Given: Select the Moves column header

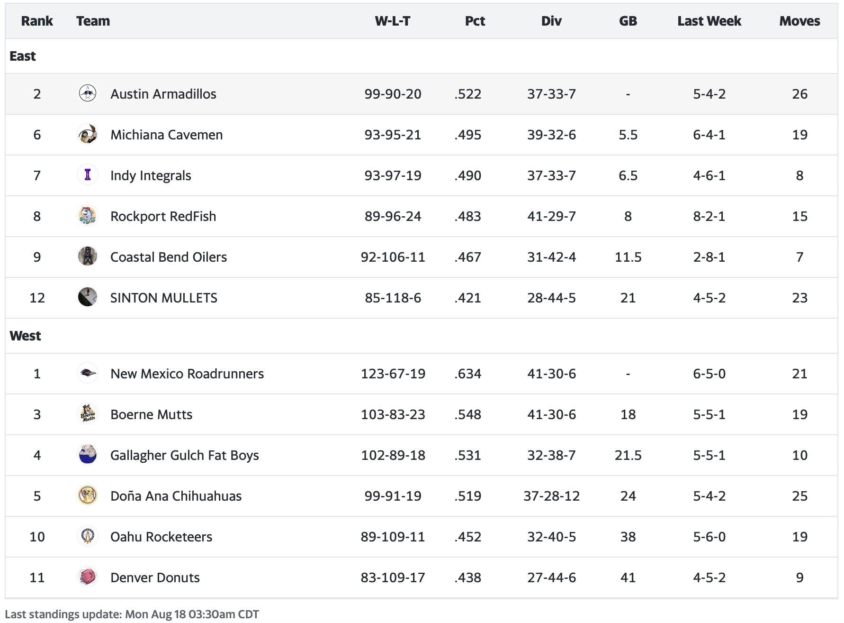Looking at the screenshot, I should (799, 21).
